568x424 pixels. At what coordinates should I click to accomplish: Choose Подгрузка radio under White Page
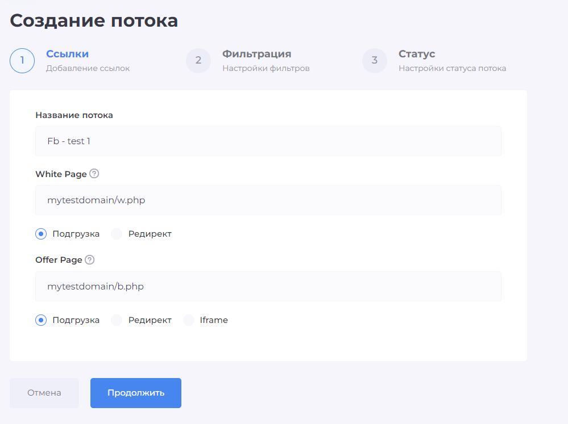pos(41,234)
